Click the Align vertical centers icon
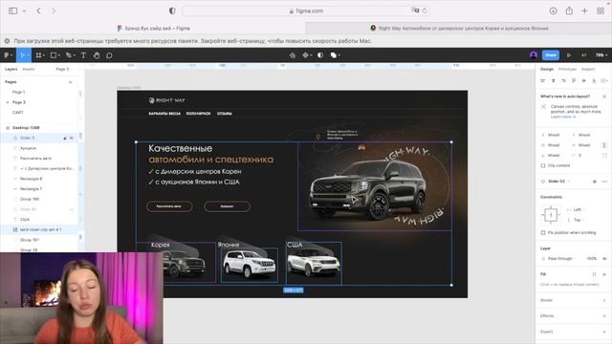The width and height of the screenshot is (612, 344). [584, 80]
